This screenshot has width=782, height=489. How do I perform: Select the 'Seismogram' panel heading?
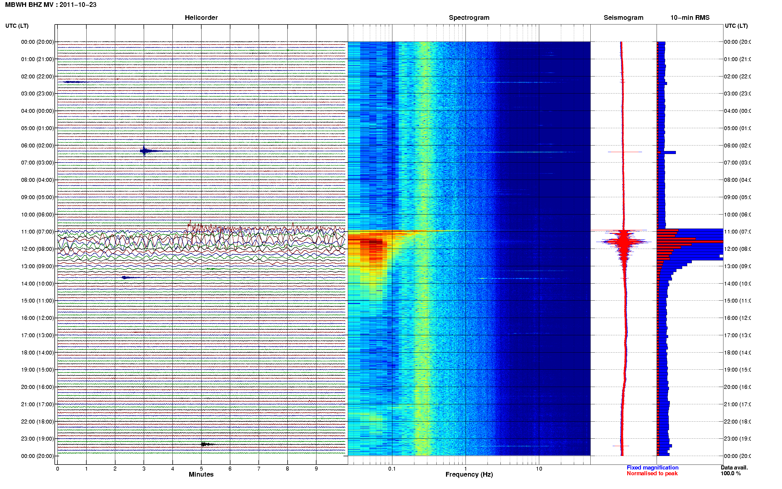[623, 18]
